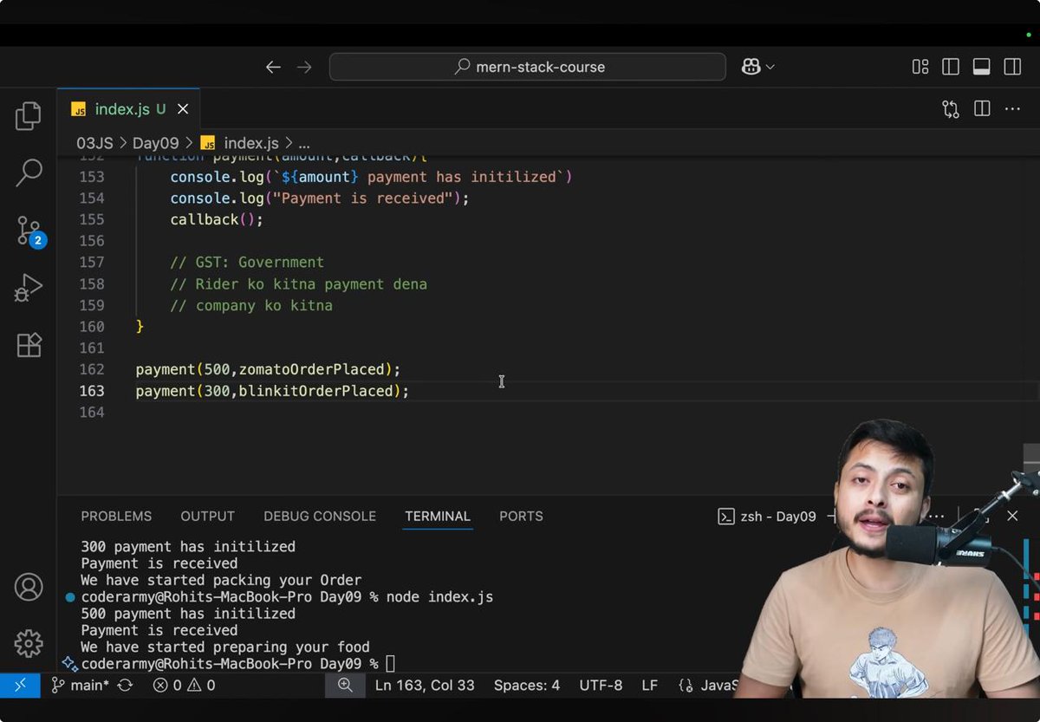Click payment(300,blinkitOrderPlaced) line
The height and width of the screenshot is (722, 1040).
(272, 392)
